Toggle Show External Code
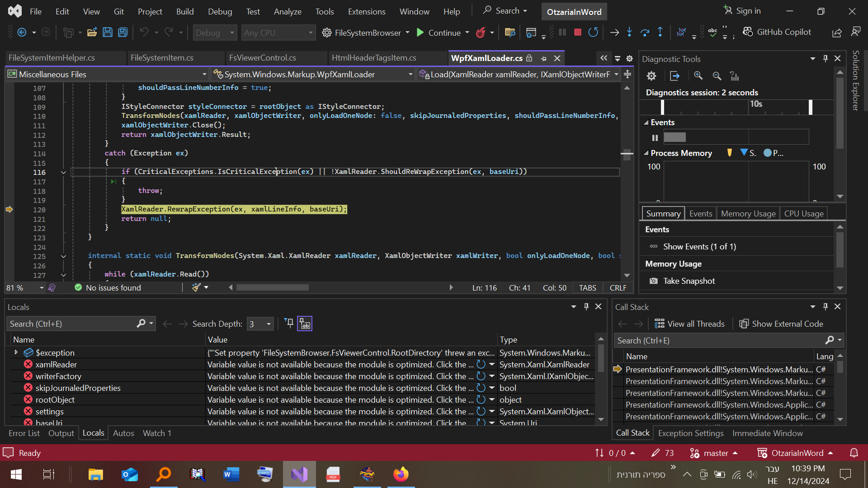The image size is (868, 488). tap(781, 324)
